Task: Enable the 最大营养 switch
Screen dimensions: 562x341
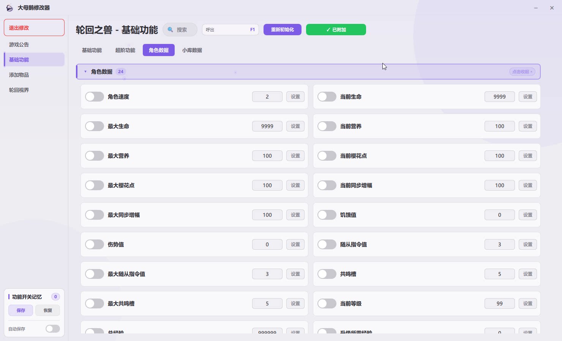Action: point(95,156)
